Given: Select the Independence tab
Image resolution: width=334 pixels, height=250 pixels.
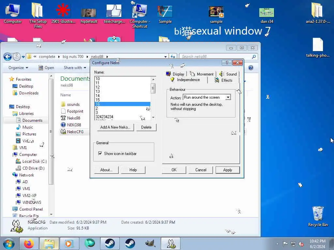Looking at the screenshot, I should (x=185, y=80).
